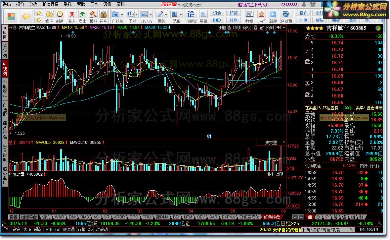Toggle 除权 ex-rights adjustment
390x240 pixels.
click(x=247, y=28)
